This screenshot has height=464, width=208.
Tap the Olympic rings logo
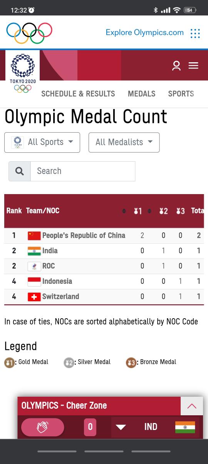pos(29,33)
